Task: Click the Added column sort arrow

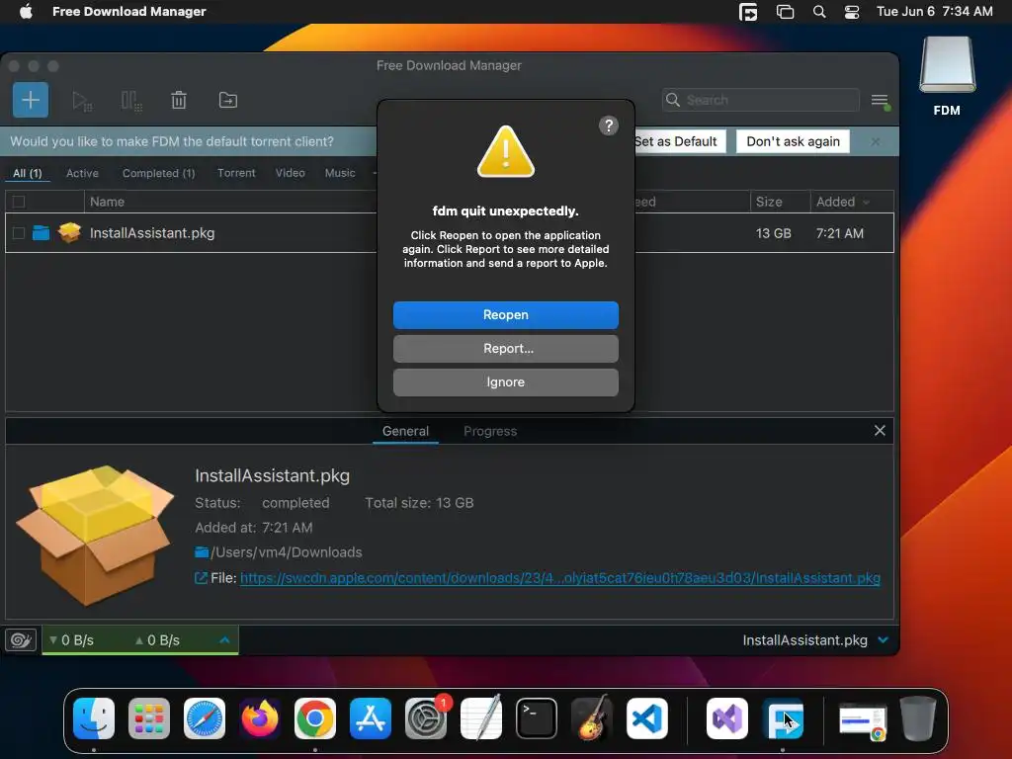Action: 866,202
